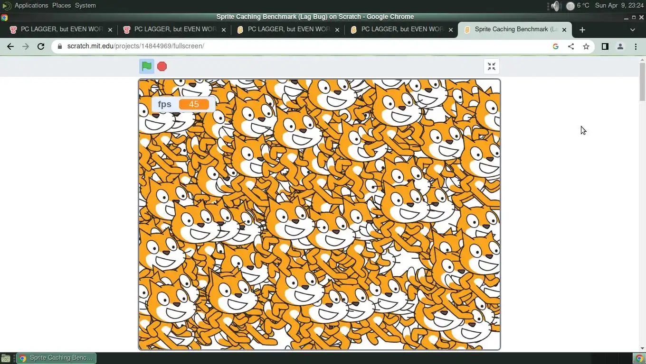This screenshot has width=646, height=364.
Task: Close fourth PC LAGGER tab
Action: (x=451, y=29)
